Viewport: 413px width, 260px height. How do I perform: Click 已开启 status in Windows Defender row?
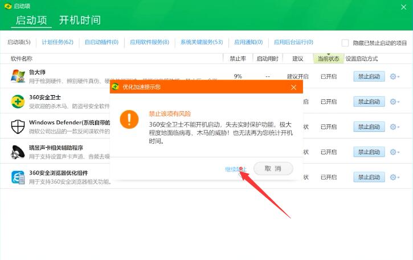(329, 127)
